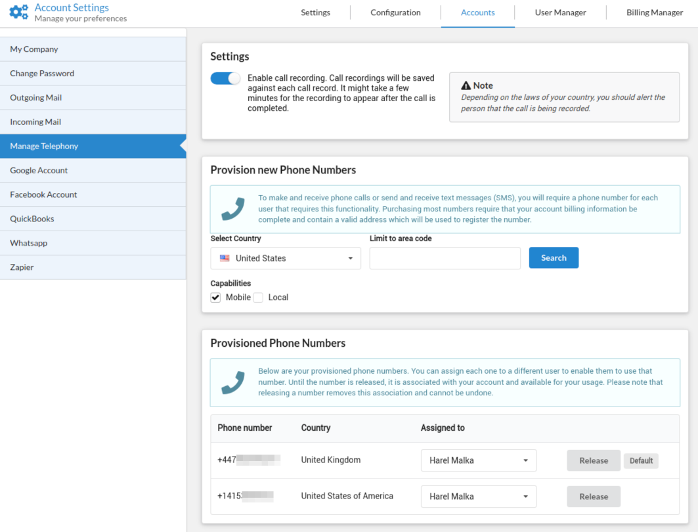
Task: Open the Billing Manager tab
Action: [654, 12]
